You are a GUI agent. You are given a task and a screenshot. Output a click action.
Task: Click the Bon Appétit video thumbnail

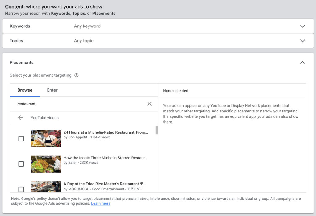coord(46,138)
